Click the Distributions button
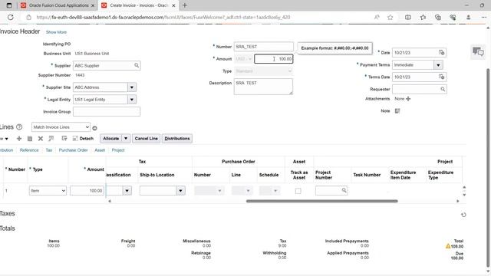This screenshot has width=491, height=276. [177, 138]
